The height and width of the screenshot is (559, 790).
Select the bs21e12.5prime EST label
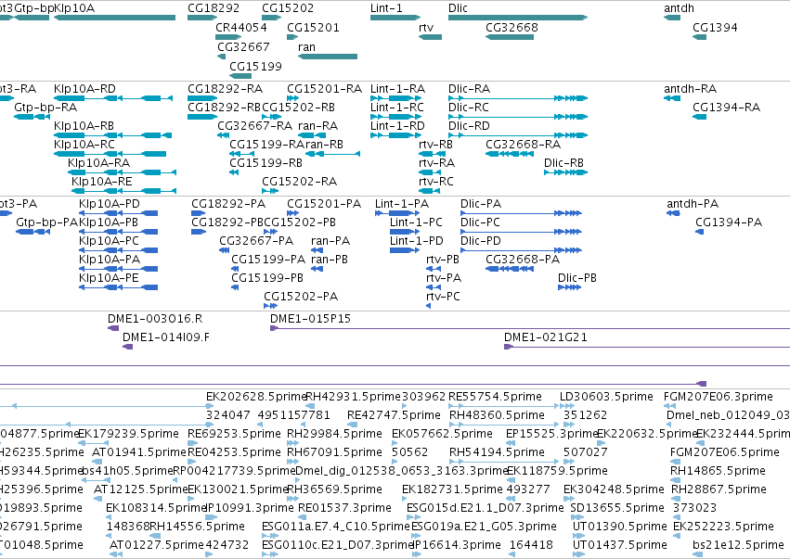coord(738,545)
